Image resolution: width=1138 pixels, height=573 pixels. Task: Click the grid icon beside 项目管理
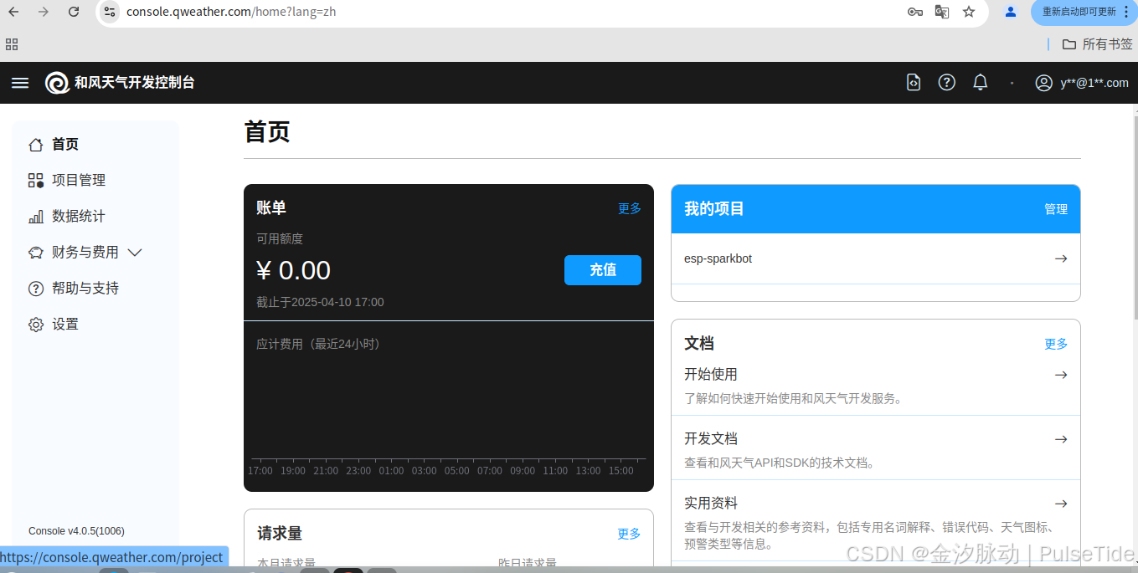point(36,181)
